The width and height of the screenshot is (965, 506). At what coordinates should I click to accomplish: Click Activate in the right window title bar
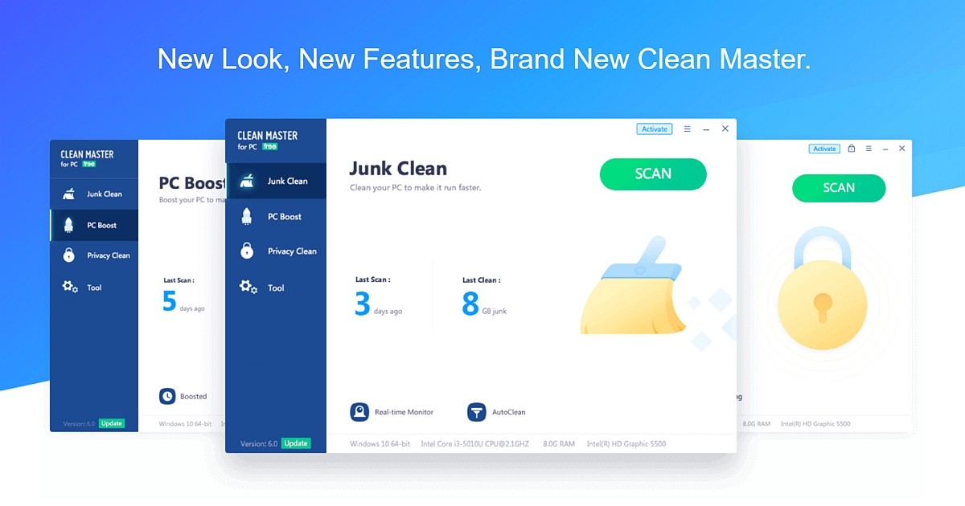[x=824, y=149]
